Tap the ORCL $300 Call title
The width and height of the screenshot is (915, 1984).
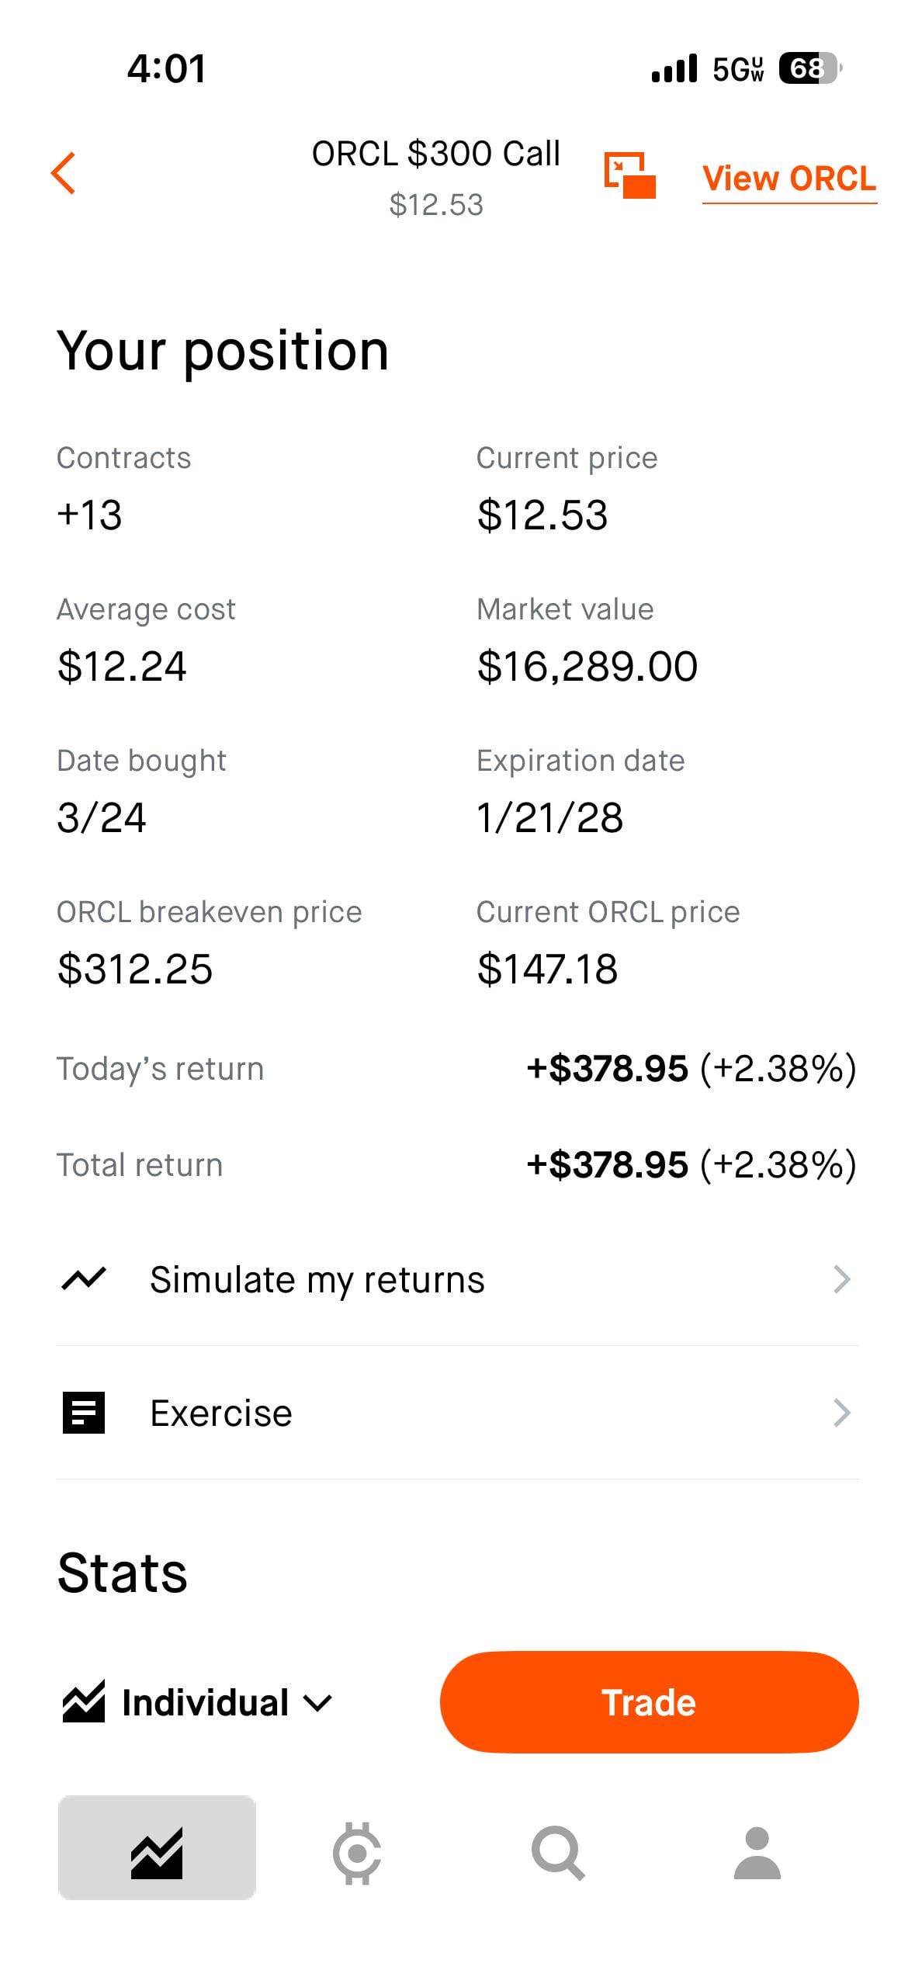(435, 154)
